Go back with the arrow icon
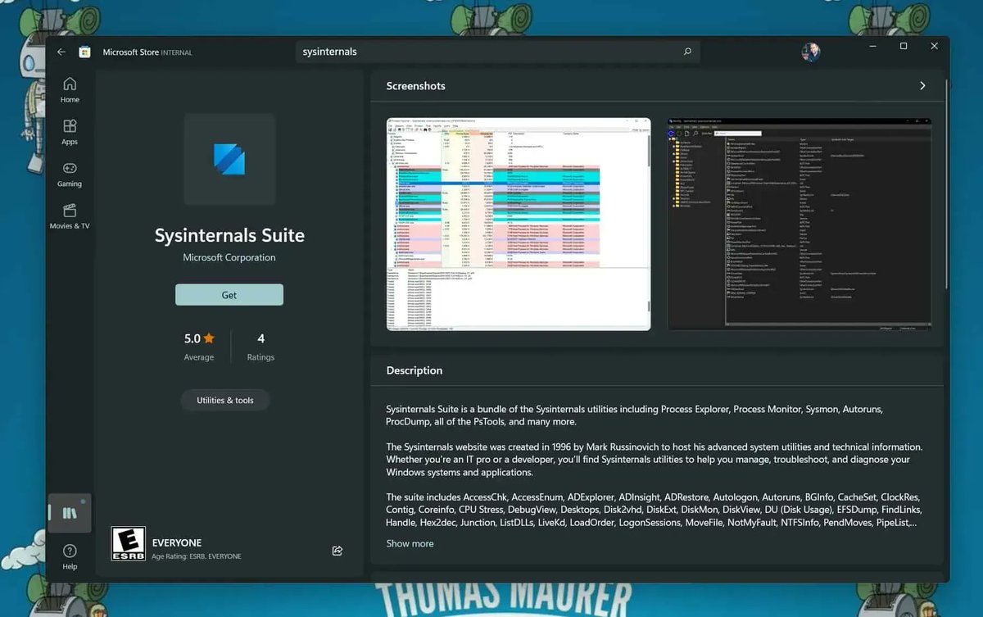 pyautogui.click(x=61, y=52)
